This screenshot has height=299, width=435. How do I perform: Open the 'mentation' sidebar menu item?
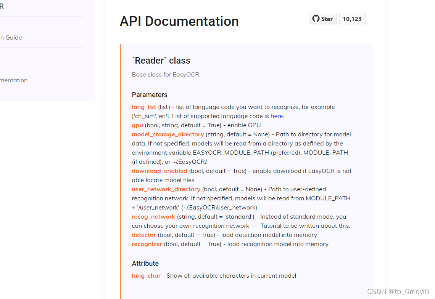[x=14, y=80]
